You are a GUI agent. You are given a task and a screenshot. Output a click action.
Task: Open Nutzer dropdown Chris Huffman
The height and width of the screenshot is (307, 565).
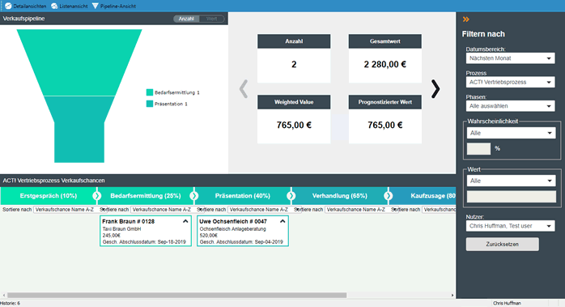(x=510, y=226)
